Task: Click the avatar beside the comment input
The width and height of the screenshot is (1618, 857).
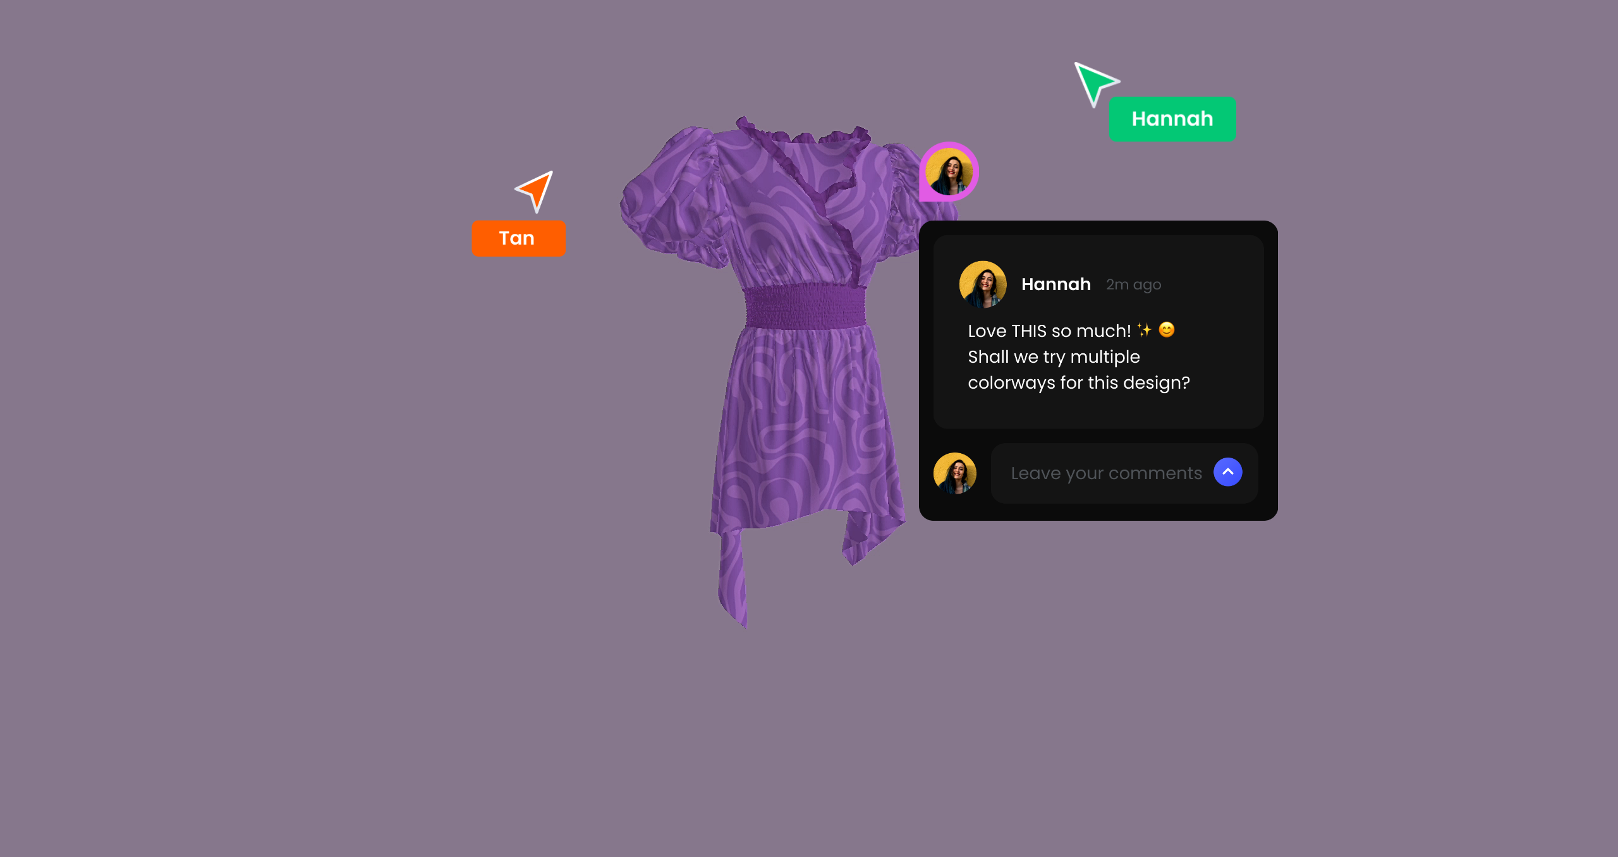Action: tap(954, 473)
